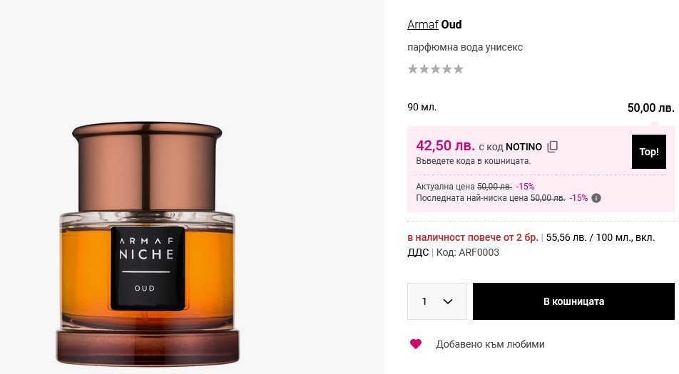Screen dimensions: 679x374
Task: Click the info icon beside lowest price
Action: click(x=596, y=198)
